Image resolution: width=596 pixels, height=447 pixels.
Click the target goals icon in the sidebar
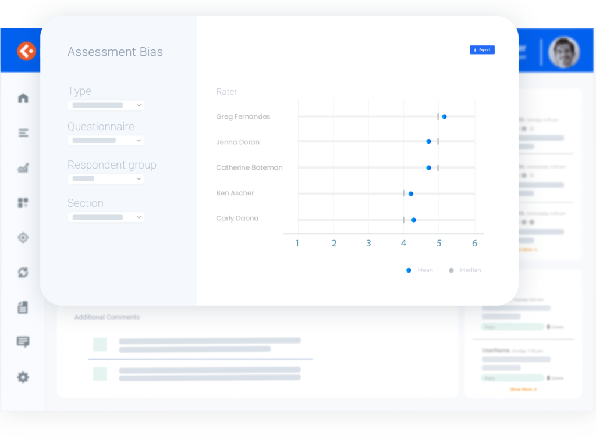pyautogui.click(x=23, y=237)
